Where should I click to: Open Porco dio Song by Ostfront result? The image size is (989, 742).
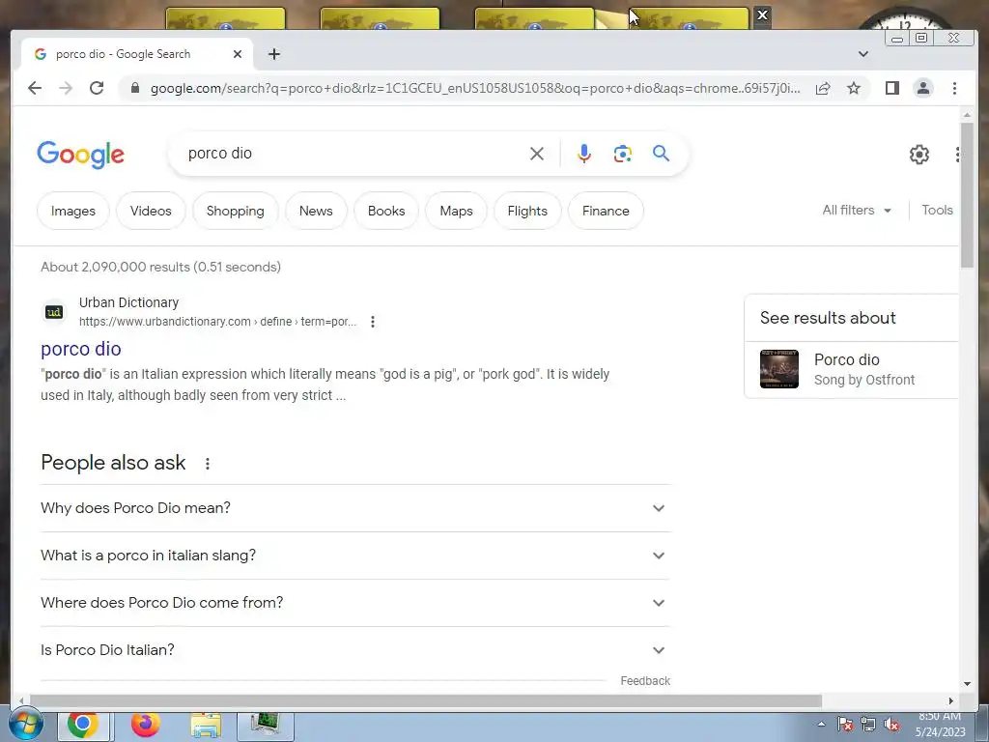[x=852, y=370]
